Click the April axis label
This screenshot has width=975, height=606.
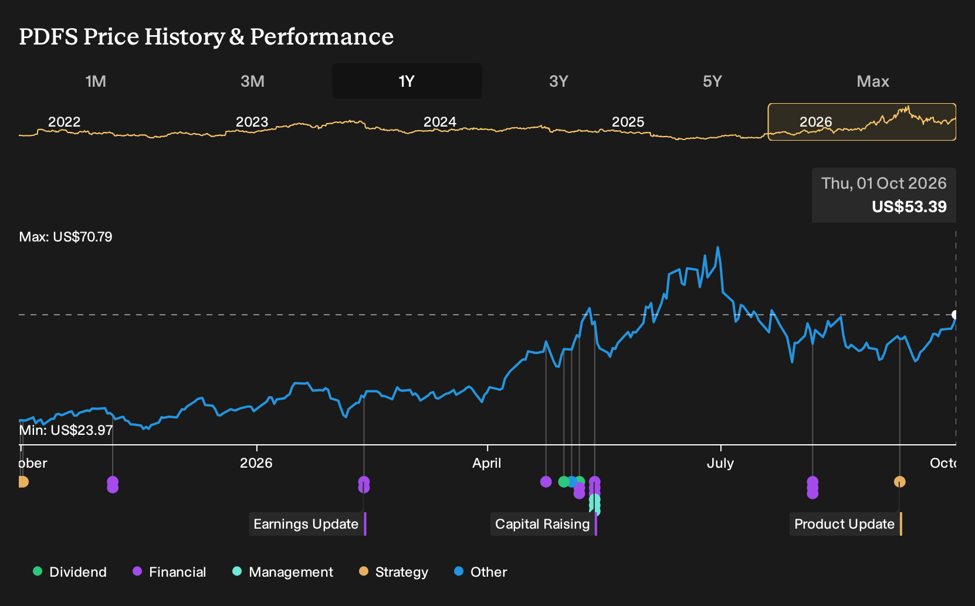(487, 463)
